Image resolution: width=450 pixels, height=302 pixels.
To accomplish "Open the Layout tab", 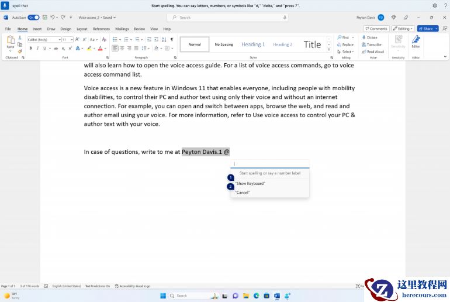I will [x=82, y=29].
